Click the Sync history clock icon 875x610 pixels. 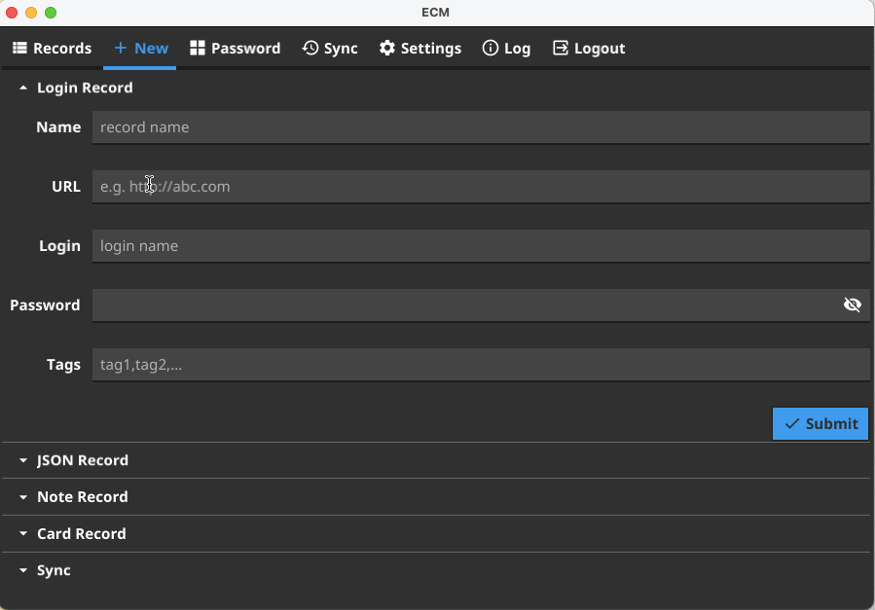tap(310, 49)
